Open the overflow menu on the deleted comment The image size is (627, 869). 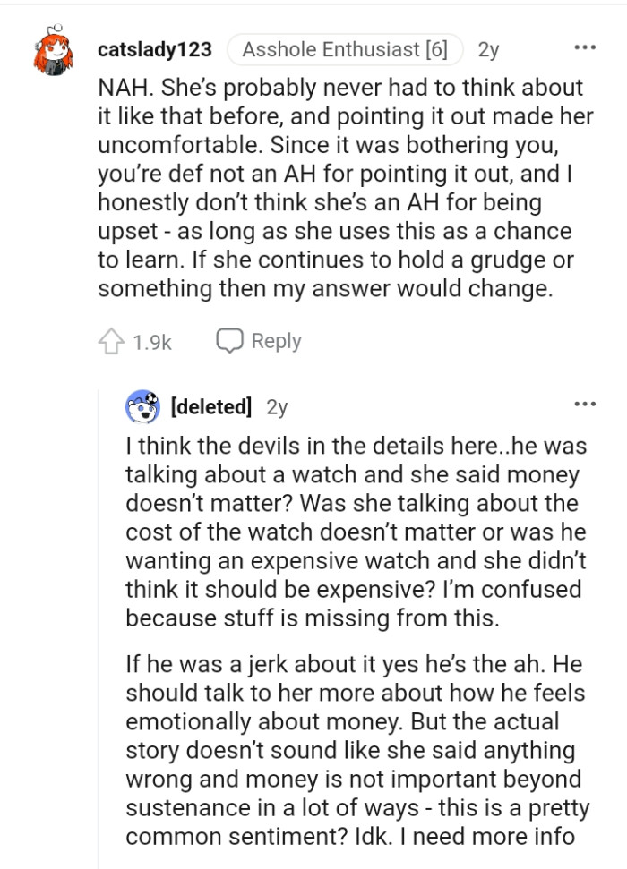pyautogui.click(x=587, y=405)
